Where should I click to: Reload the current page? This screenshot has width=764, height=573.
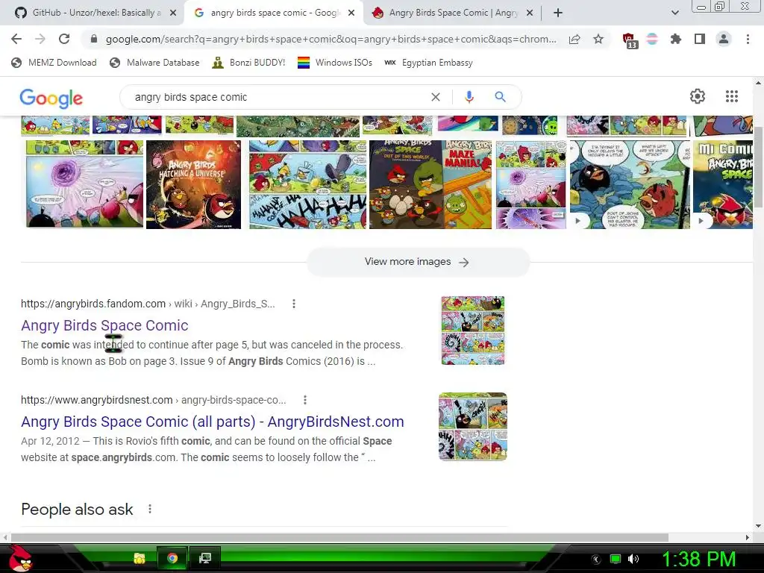click(64, 39)
